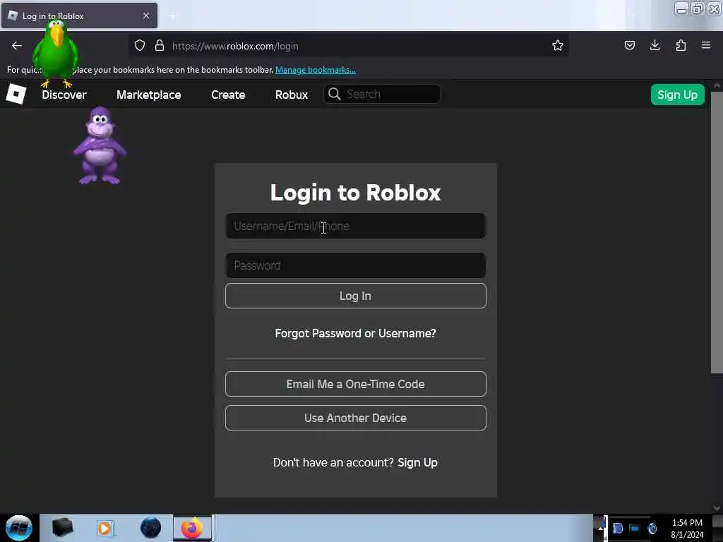Click the padlock site security icon
The height and width of the screenshot is (542, 723).
coord(160,46)
